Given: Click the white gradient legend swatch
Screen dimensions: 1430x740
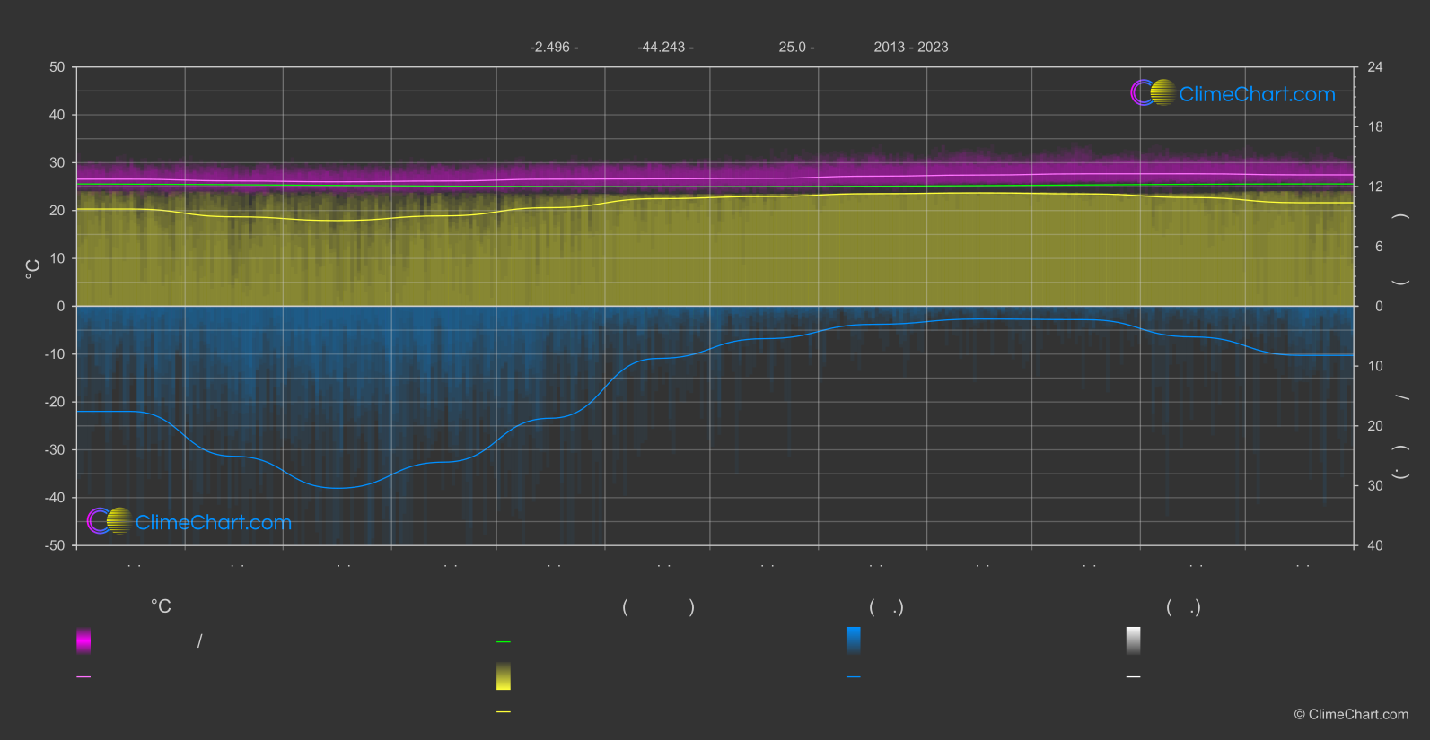Looking at the screenshot, I should pyautogui.click(x=1134, y=640).
